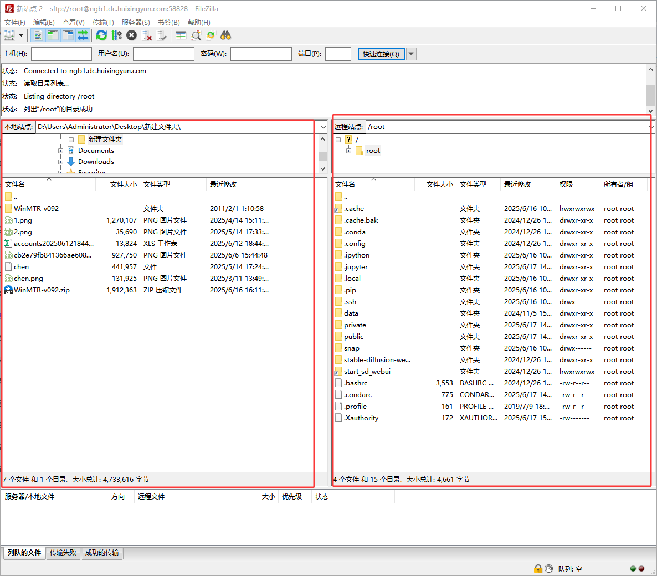Expand the Documents folder tree node

[61, 151]
